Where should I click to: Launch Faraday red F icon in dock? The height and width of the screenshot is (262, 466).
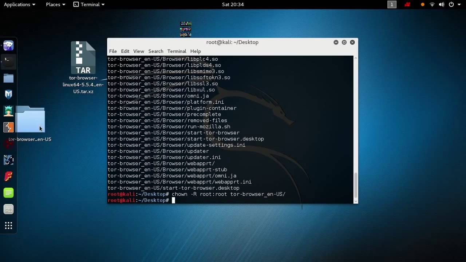click(8, 176)
